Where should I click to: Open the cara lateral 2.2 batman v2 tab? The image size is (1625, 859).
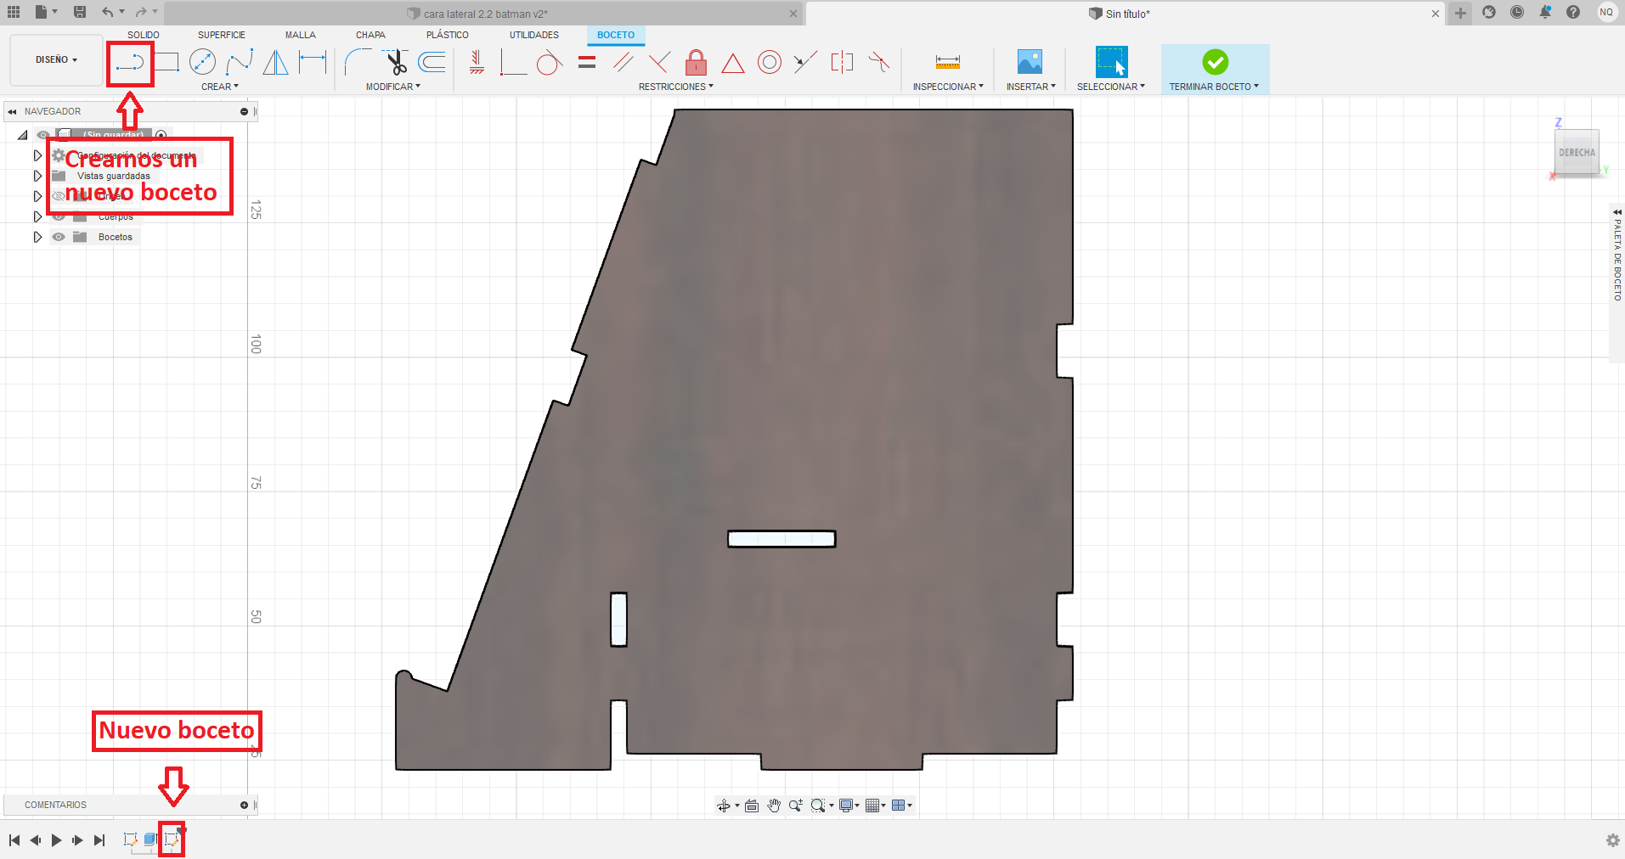tap(484, 14)
